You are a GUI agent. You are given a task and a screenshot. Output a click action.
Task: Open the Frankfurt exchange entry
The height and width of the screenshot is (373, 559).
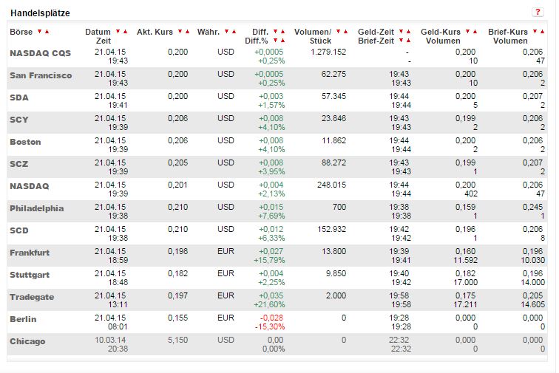point(30,253)
